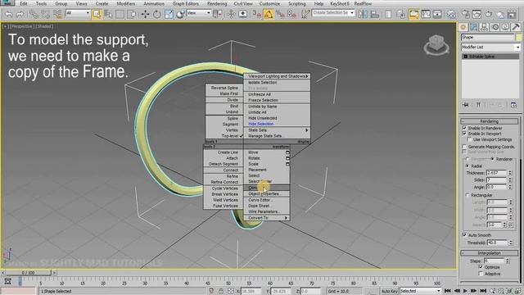Image resolution: width=524 pixels, height=295 pixels.
Task: Expand Viewport Lighting and Shadows submenu
Action: (x=277, y=76)
